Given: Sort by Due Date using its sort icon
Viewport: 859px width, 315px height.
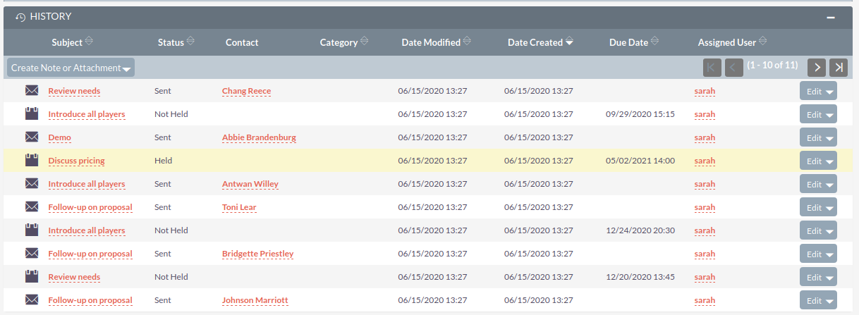Looking at the screenshot, I should (x=654, y=42).
